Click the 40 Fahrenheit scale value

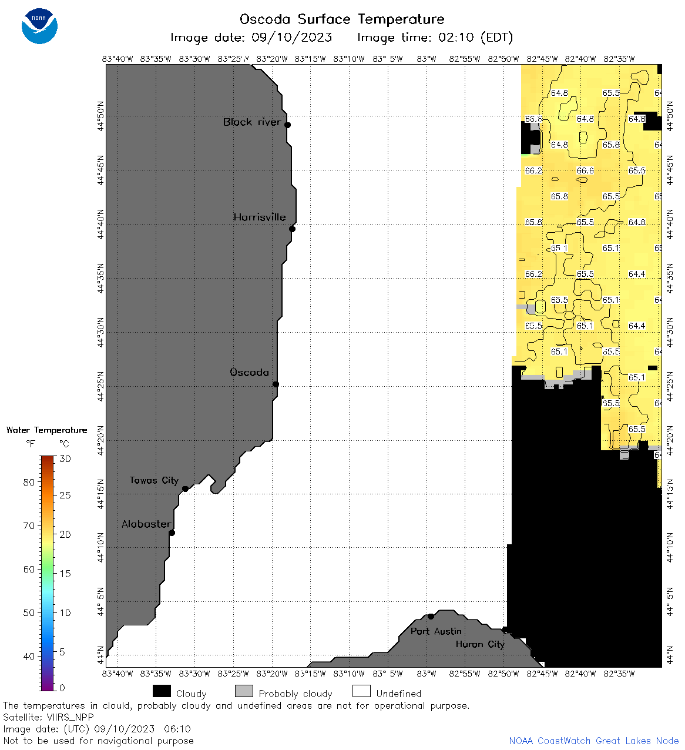[x=29, y=656]
